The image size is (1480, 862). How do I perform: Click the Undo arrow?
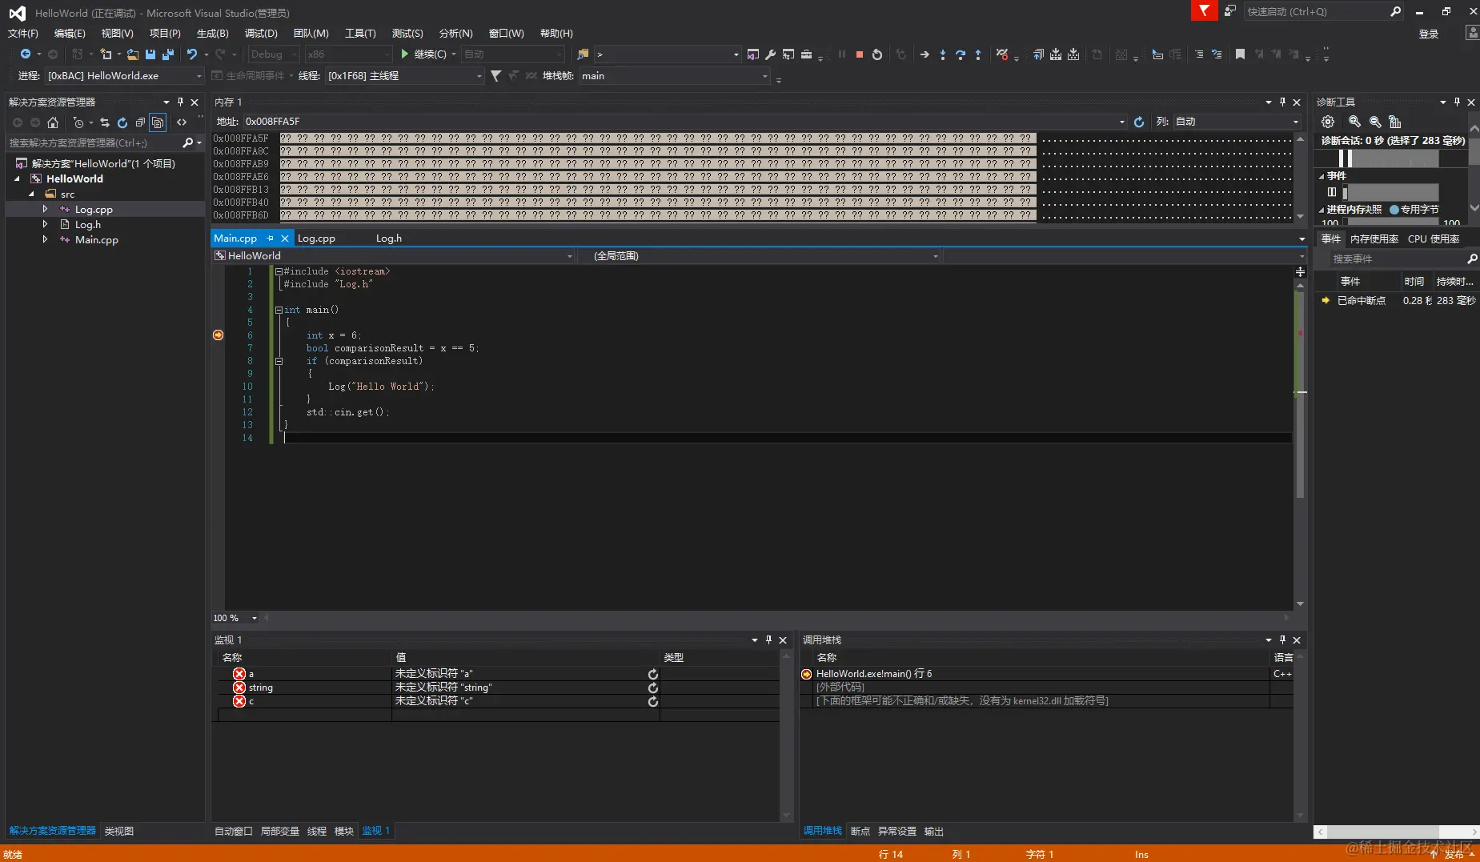pyautogui.click(x=192, y=54)
